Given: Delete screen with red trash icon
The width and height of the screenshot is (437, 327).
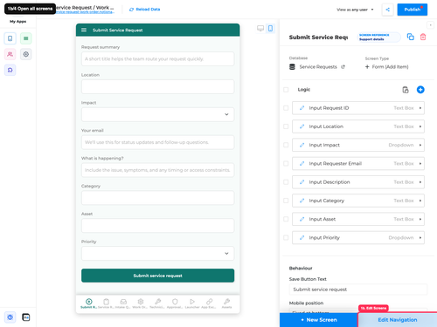Looking at the screenshot, I should [423, 37].
